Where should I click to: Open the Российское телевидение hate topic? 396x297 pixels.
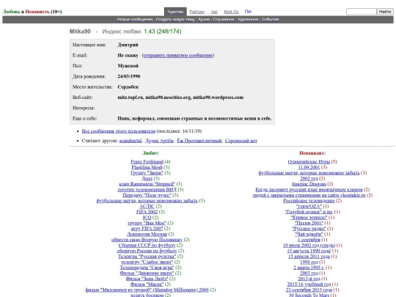[x=309, y=200]
